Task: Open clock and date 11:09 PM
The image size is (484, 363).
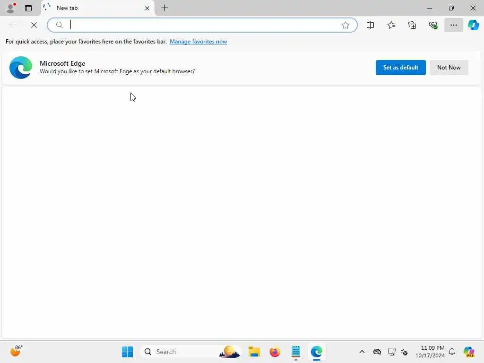Action: click(x=430, y=352)
